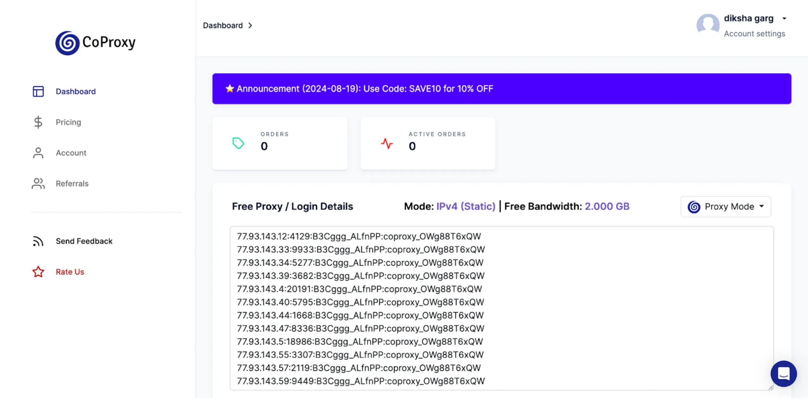The image size is (808, 403).
Task: Click the SAVE10 announcement banner
Action: point(501,89)
